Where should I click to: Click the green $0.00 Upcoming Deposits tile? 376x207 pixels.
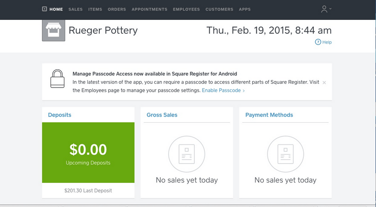(88, 153)
